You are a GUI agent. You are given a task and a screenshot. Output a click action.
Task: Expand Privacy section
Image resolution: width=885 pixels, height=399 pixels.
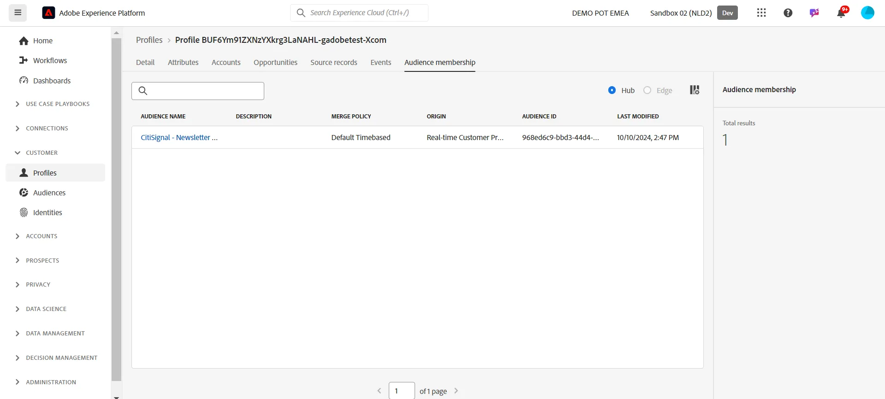[x=32, y=284]
